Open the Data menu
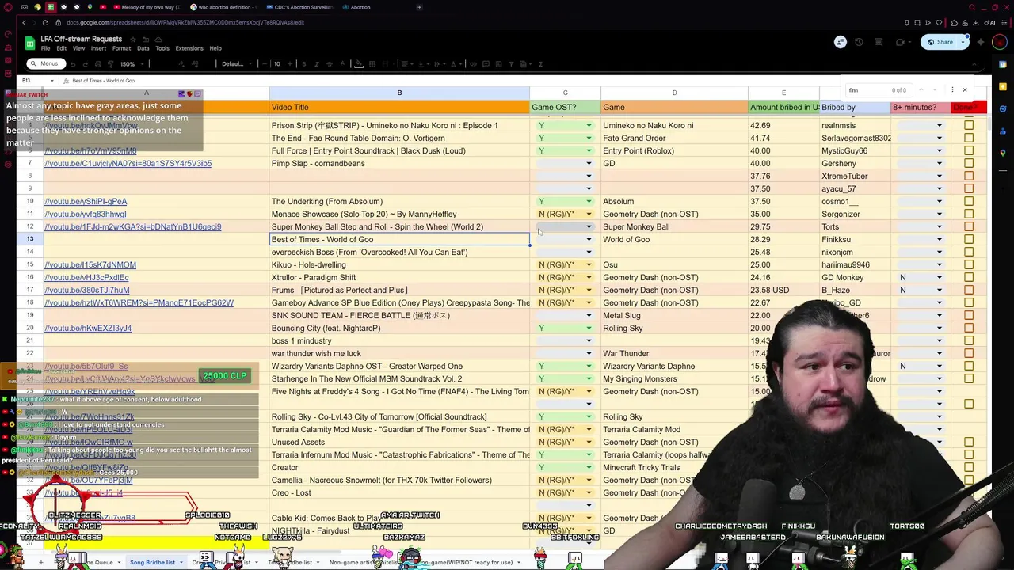The image size is (1014, 570). [x=143, y=48]
